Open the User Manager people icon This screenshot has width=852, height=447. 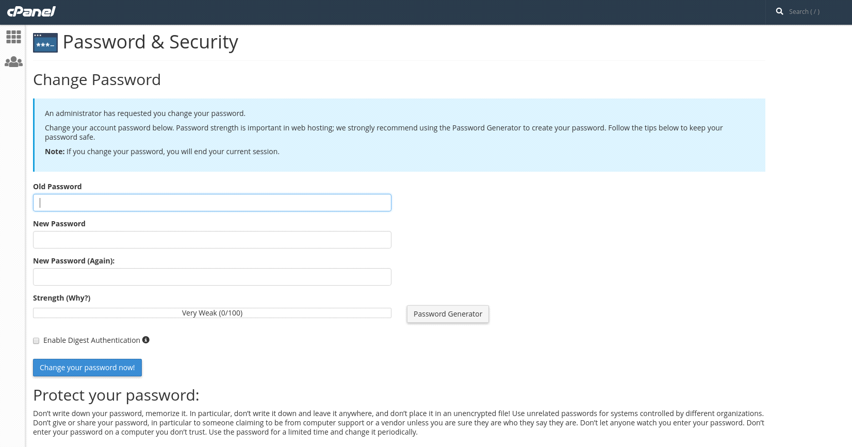coord(13,62)
